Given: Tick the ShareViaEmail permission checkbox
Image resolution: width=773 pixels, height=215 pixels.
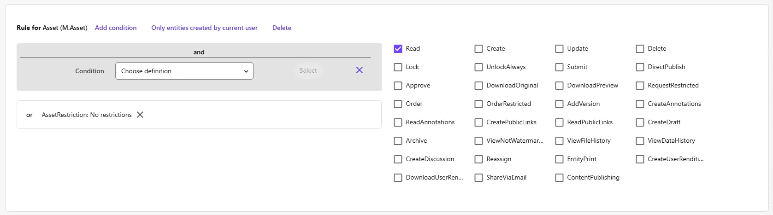Looking at the screenshot, I should point(479,178).
